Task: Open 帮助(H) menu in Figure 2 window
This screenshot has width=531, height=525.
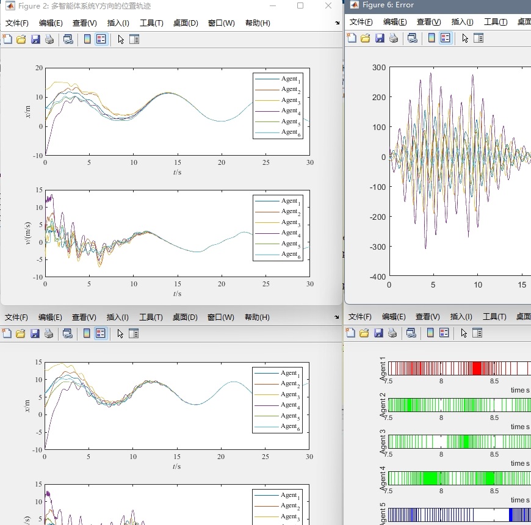Action: [258, 23]
